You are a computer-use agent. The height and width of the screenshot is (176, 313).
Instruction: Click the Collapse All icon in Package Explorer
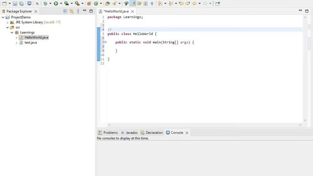[x=65, y=11]
